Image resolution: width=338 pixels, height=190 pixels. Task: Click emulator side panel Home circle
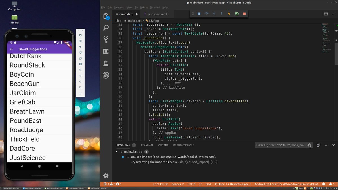(x=80, y=81)
